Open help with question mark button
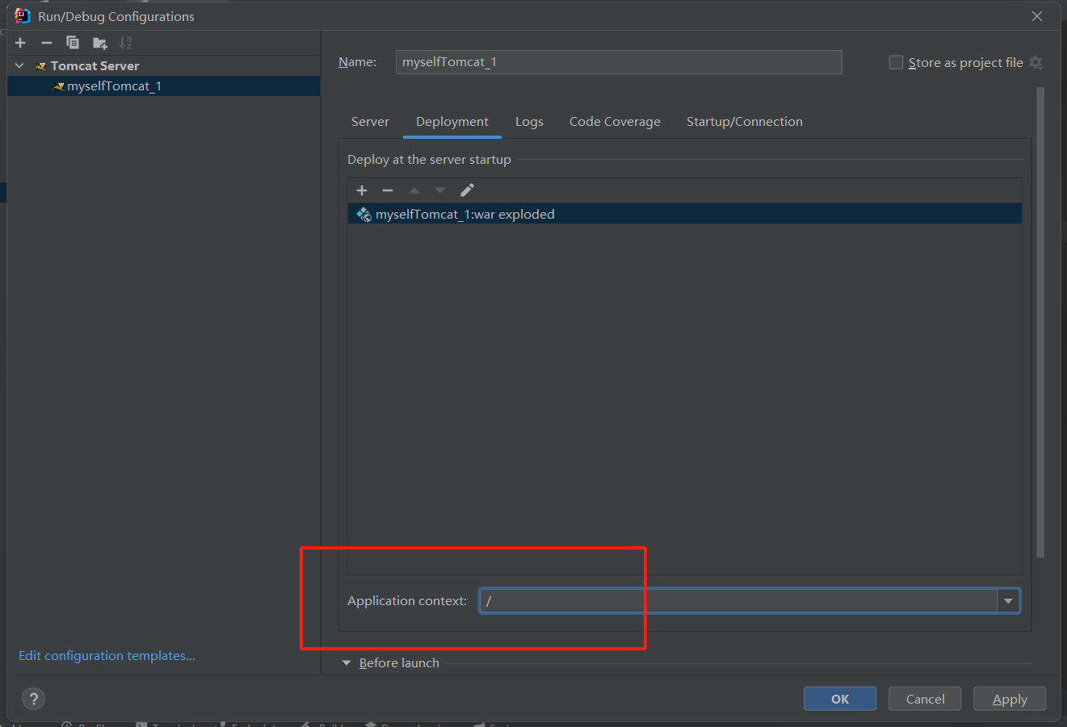The height and width of the screenshot is (727, 1067). 33,699
